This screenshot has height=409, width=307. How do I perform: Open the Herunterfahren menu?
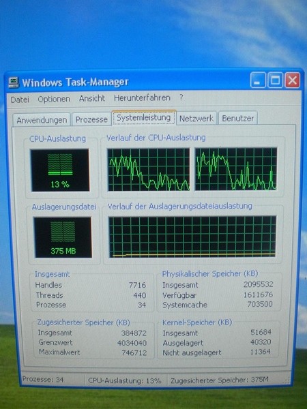(143, 98)
